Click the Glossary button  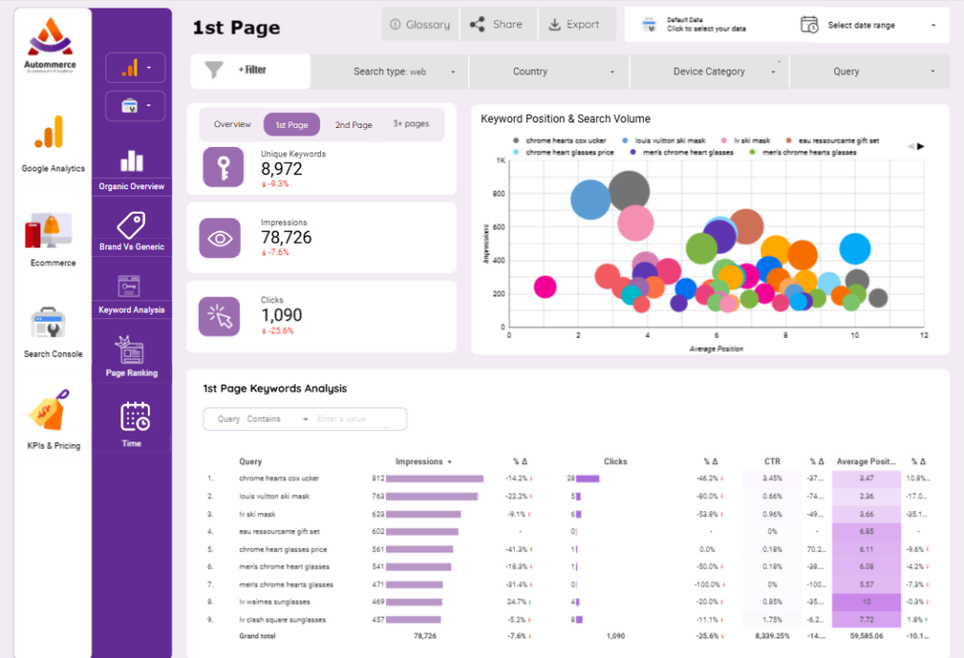420,24
